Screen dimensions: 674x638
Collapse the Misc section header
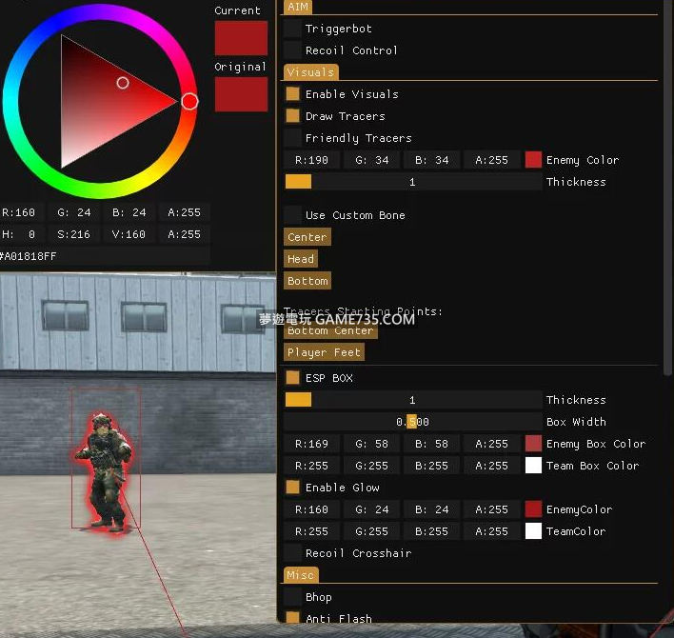point(301,575)
